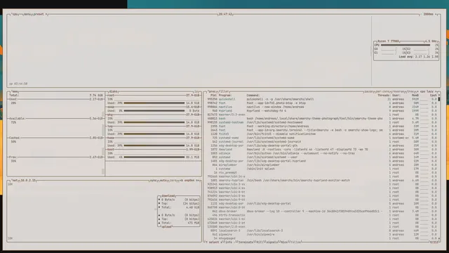
Task: Click the Cpu% column header
Action: [x=434, y=96]
